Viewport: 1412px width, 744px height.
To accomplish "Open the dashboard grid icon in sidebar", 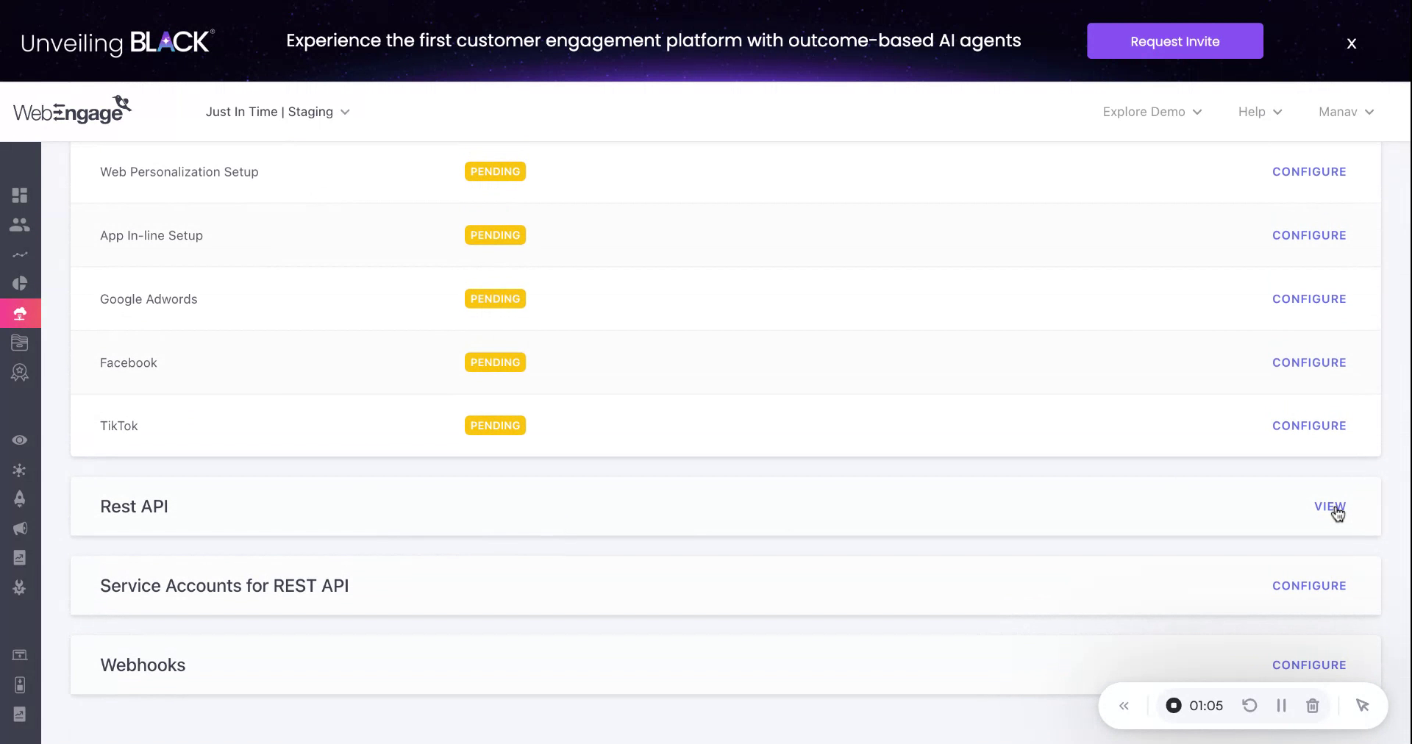I will click(20, 195).
